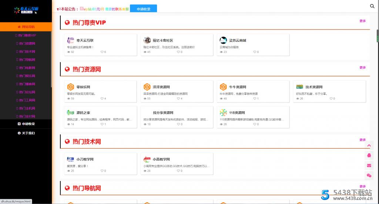Click the 源码之家 green logo icon
Viewport: 379px width, 204px height.
(71, 112)
